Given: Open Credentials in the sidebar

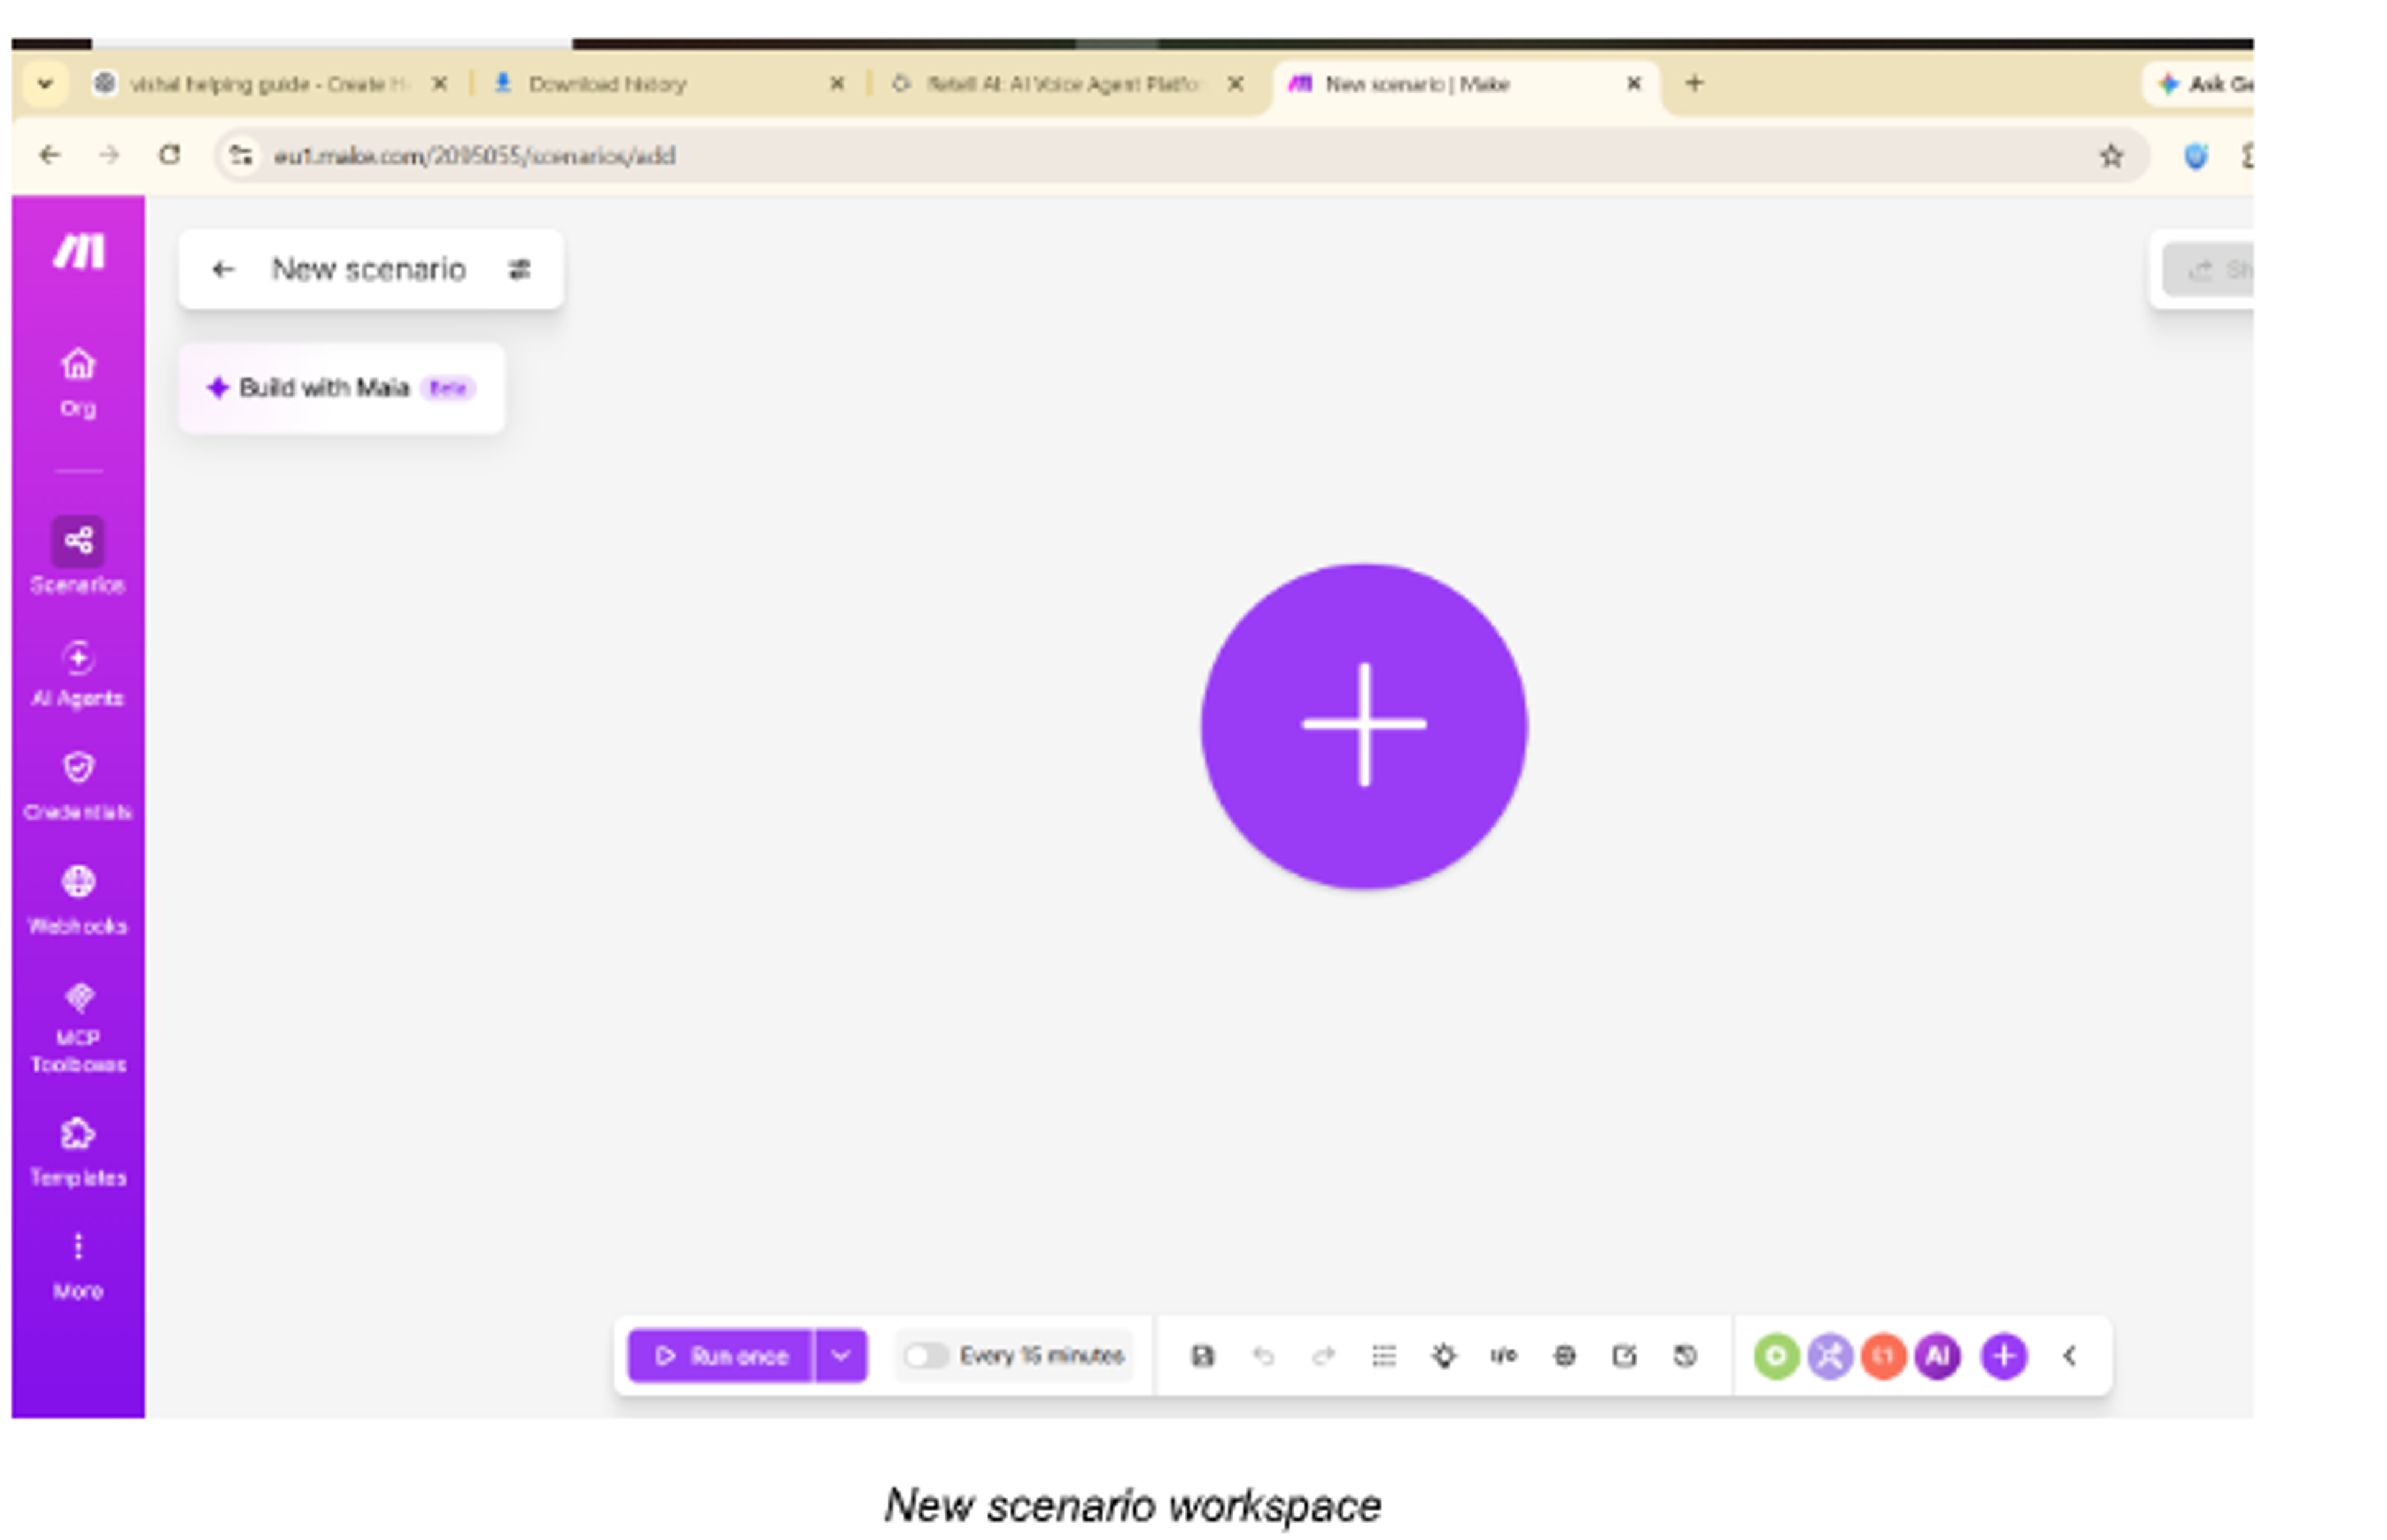Looking at the screenshot, I should pyautogui.click(x=78, y=787).
